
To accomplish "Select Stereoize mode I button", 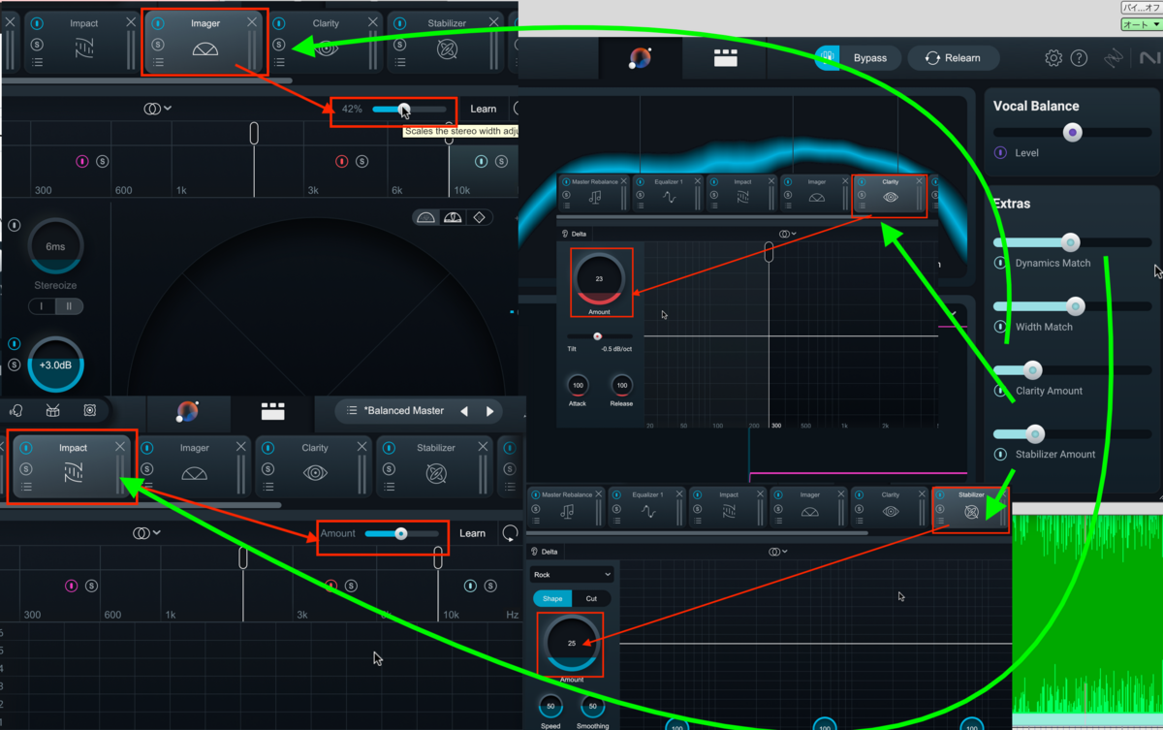I will [42, 306].
